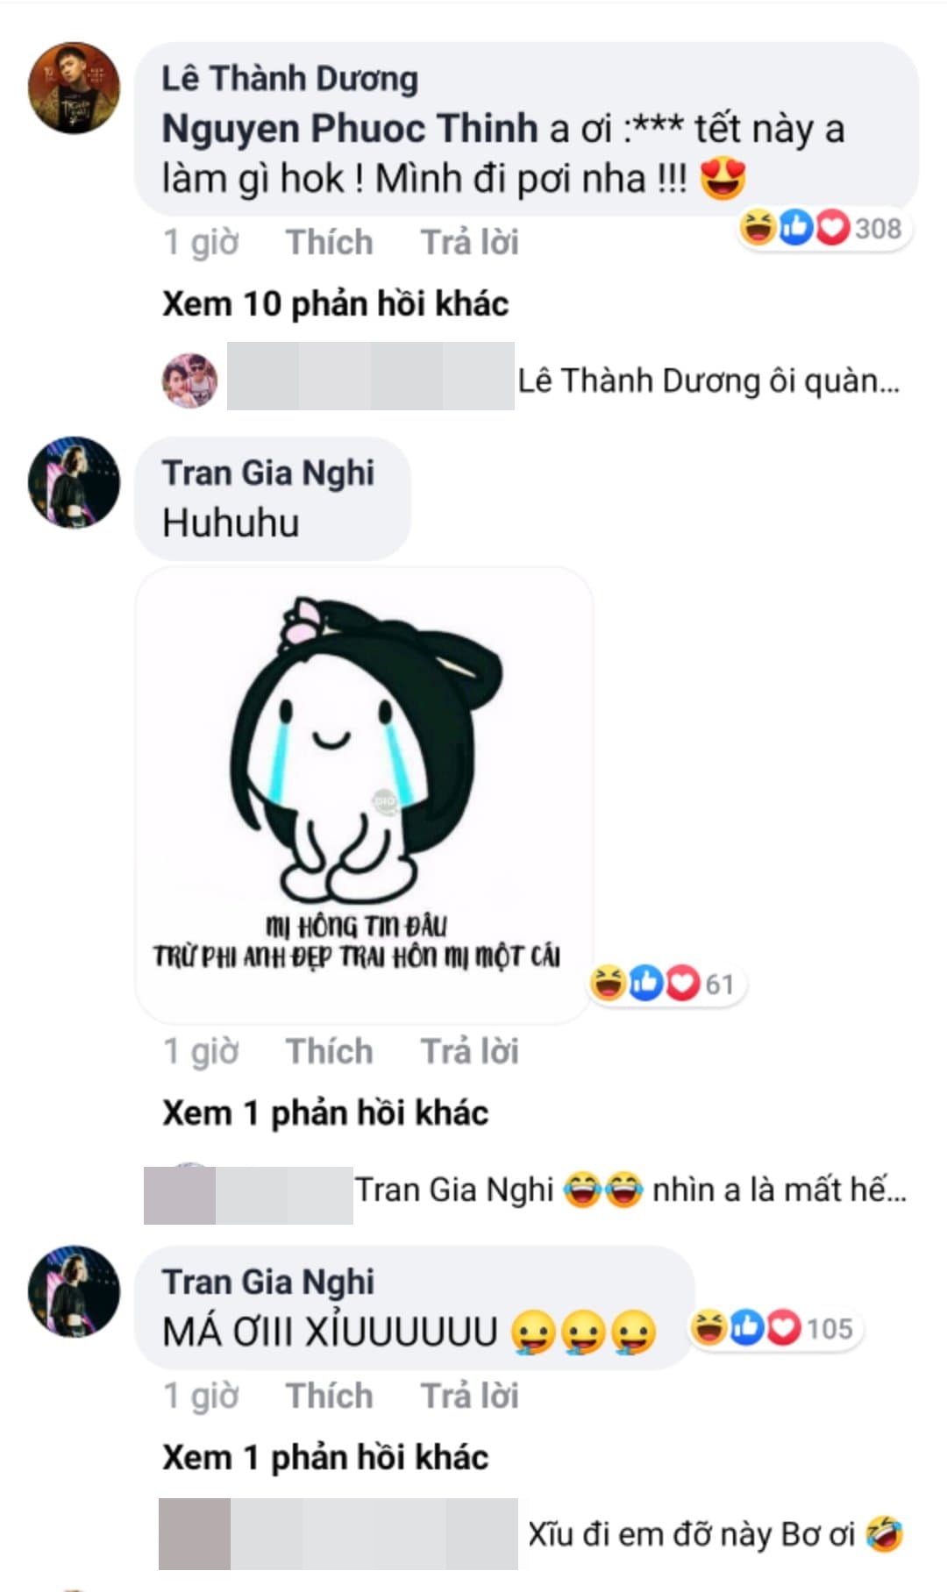Open small avatar of reply mentioning Lê Thành Dương

coord(189,380)
